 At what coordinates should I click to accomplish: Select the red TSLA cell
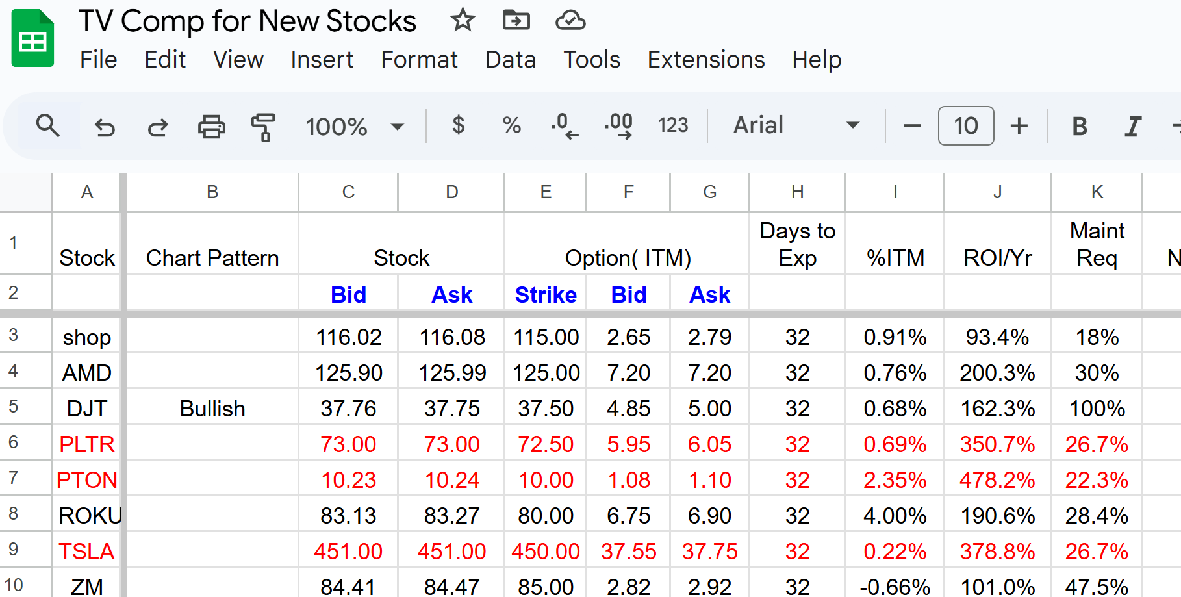[86, 551]
